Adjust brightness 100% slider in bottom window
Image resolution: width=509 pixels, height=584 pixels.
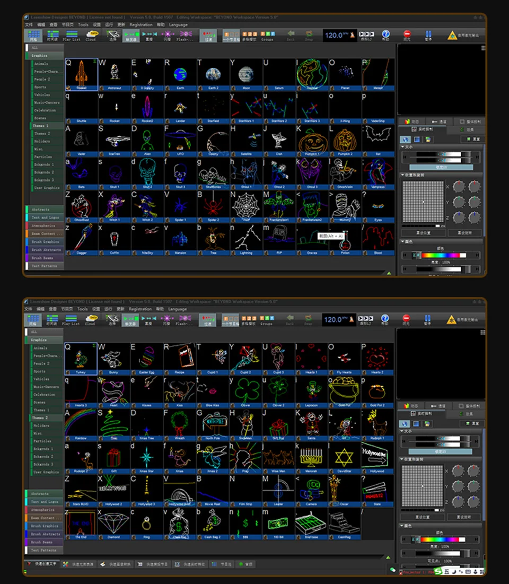(x=441, y=553)
